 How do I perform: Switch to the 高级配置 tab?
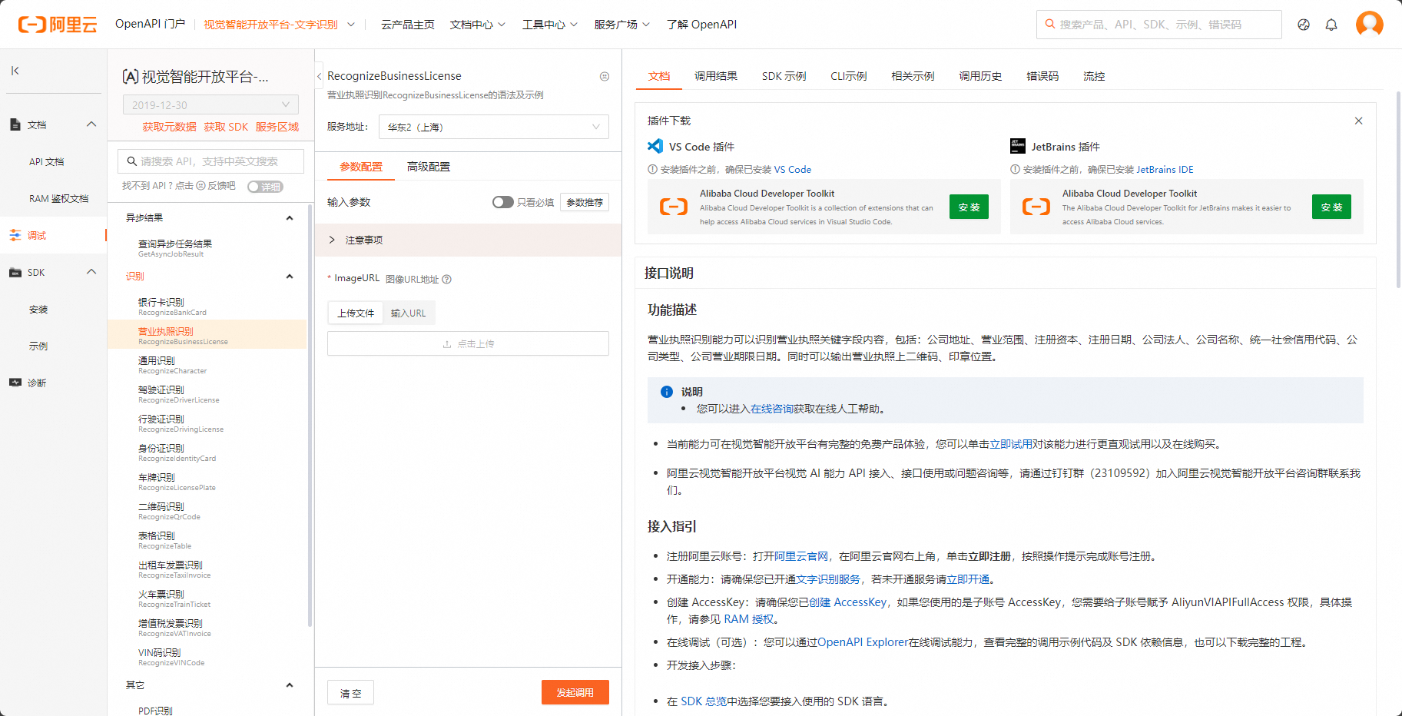click(x=429, y=167)
